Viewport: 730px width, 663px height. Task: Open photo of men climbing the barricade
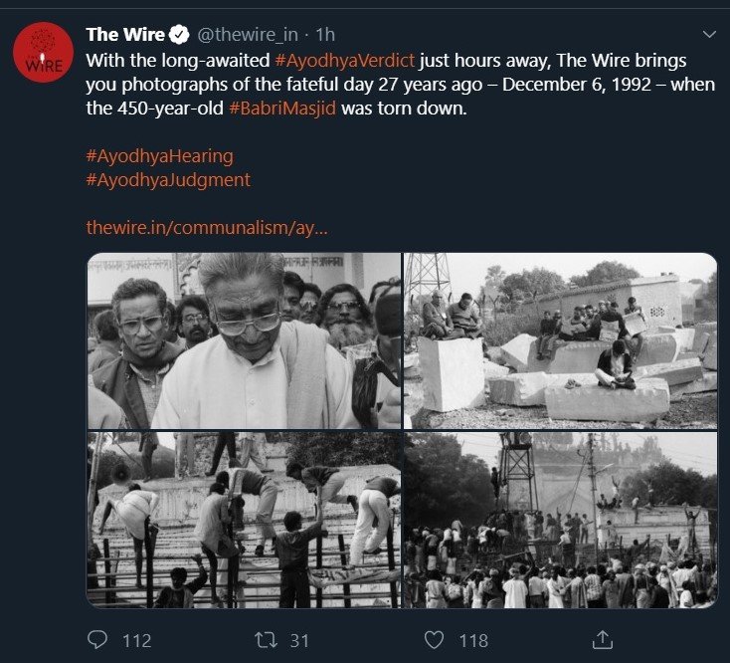[x=244, y=520]
